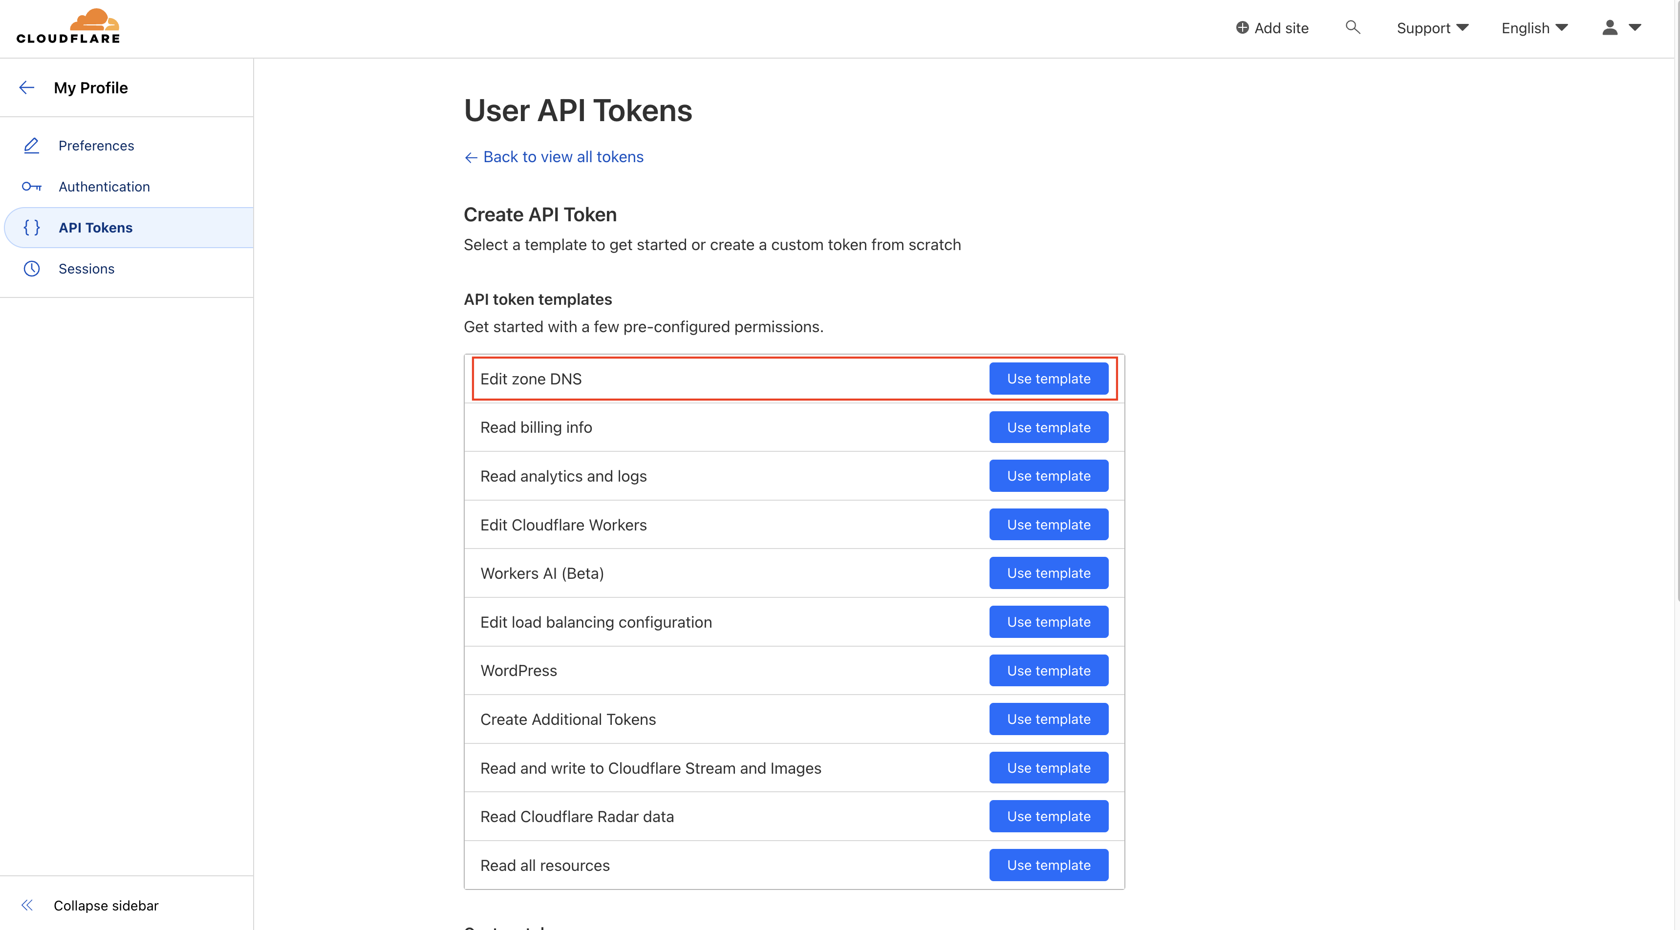Expand the account menu caret
The width and height of the screenshot is (1680, 930).
pyautogui.click(x=1635, y=27)
